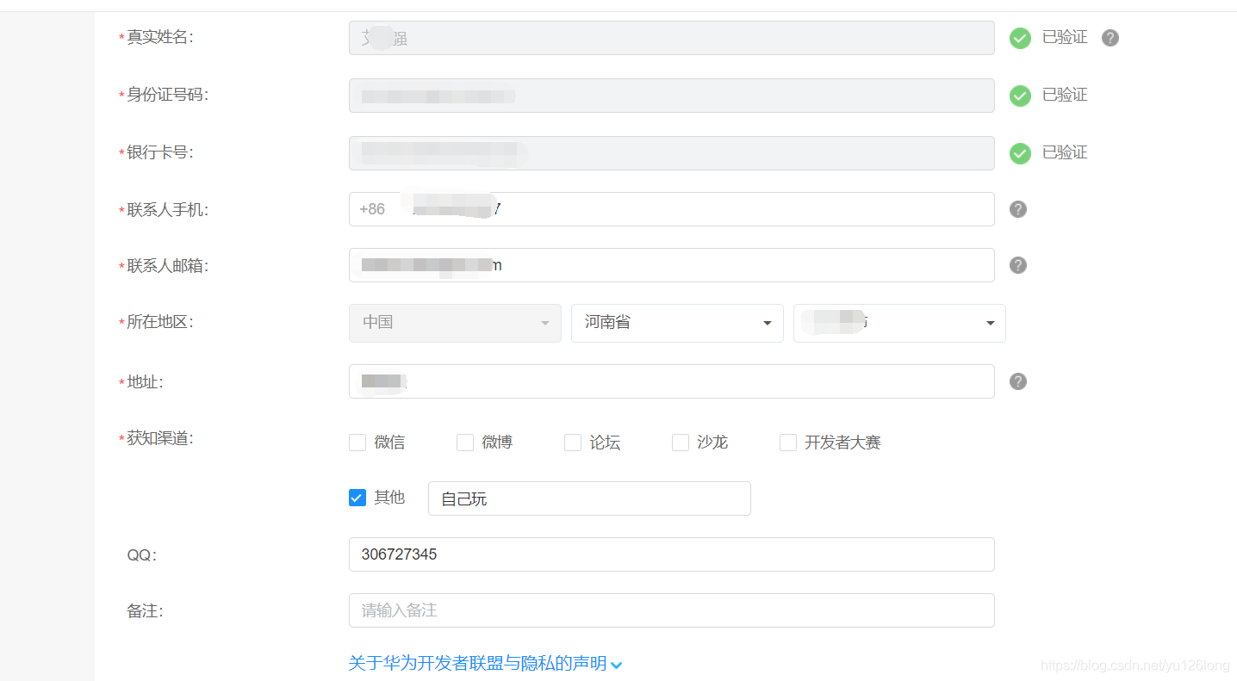Viewport: 1237px width, 681px height.
Task: Click 已验证 text beside 真实姓名
Action: (1065, 37)
